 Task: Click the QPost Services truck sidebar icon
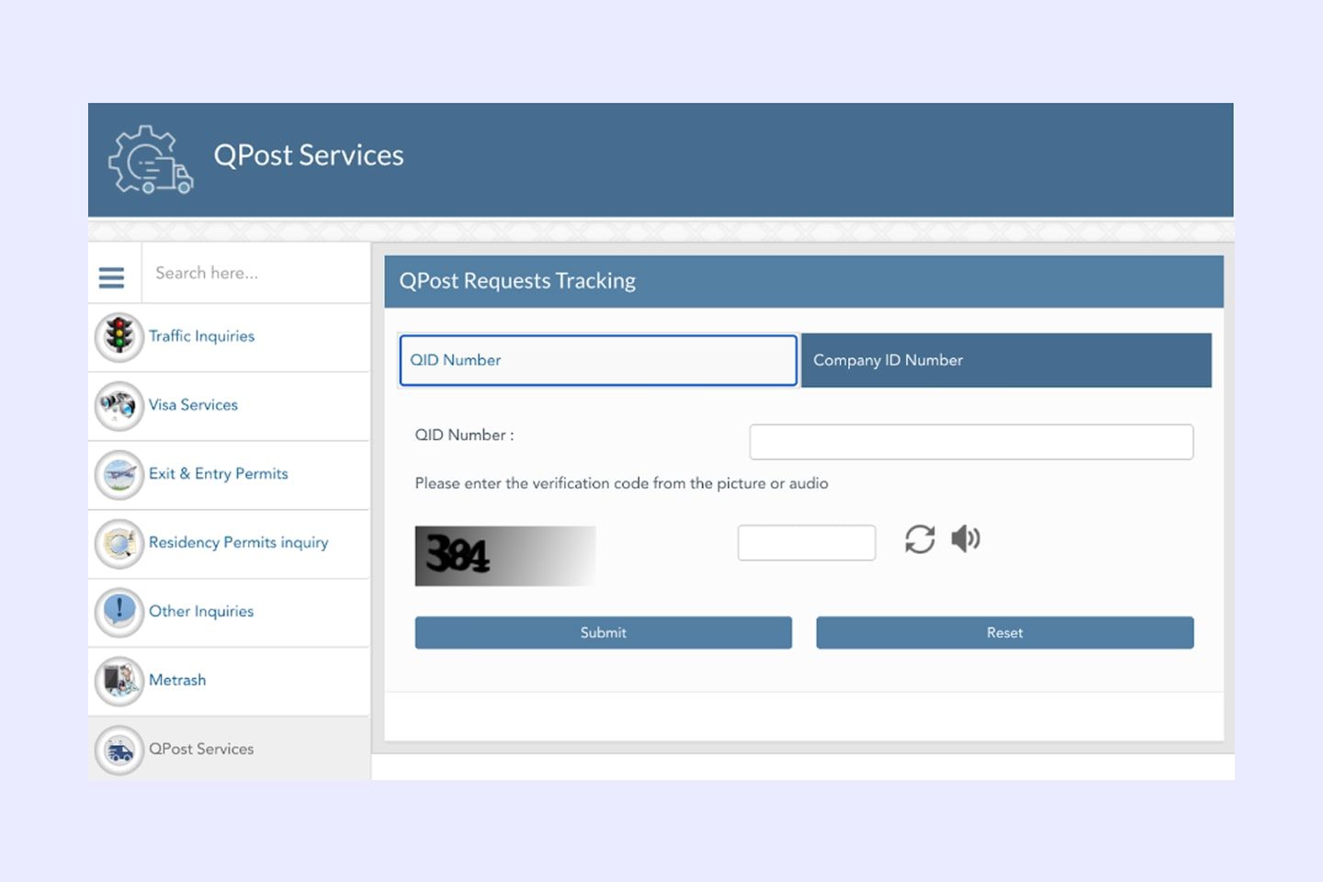(119, 750)
